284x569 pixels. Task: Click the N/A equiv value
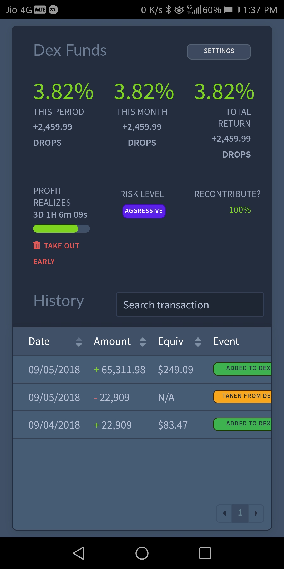(x=166, y=397)
